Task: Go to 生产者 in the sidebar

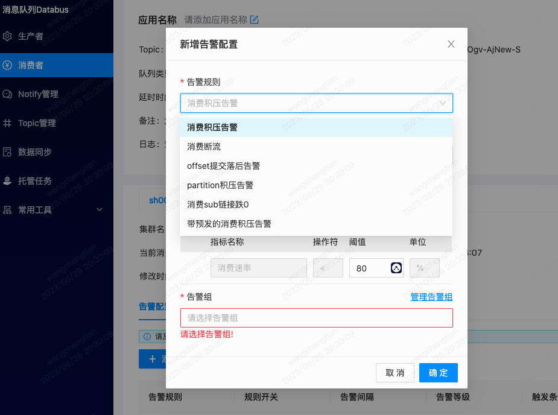Action: (x=57, y=36)
